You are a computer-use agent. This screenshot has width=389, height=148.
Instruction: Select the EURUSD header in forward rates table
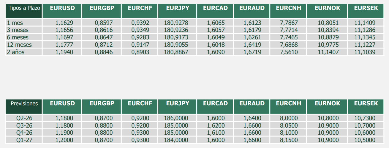[62, 11]
